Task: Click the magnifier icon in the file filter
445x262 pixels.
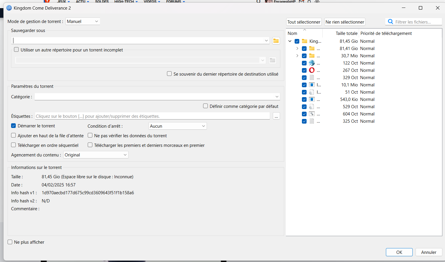Action: [391, 22]
